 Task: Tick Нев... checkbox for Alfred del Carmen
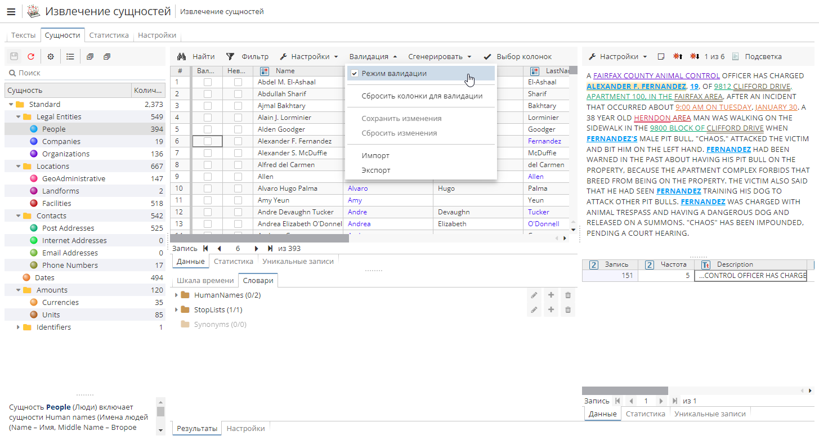click(238, 165)
